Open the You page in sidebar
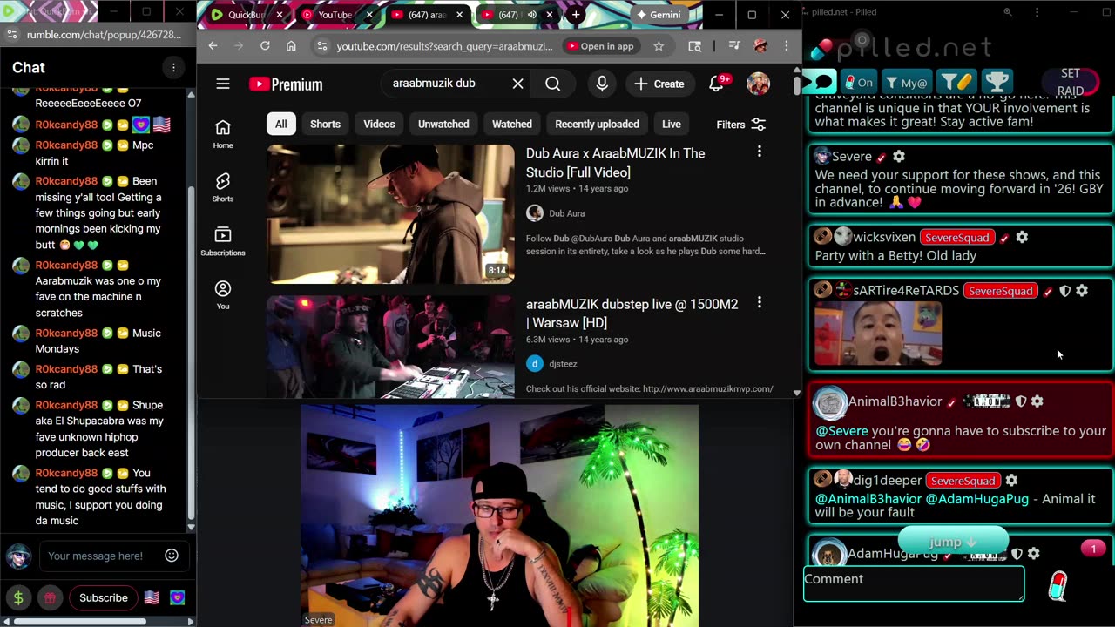This screenshot has height=627, width=1115. point(223,294)
